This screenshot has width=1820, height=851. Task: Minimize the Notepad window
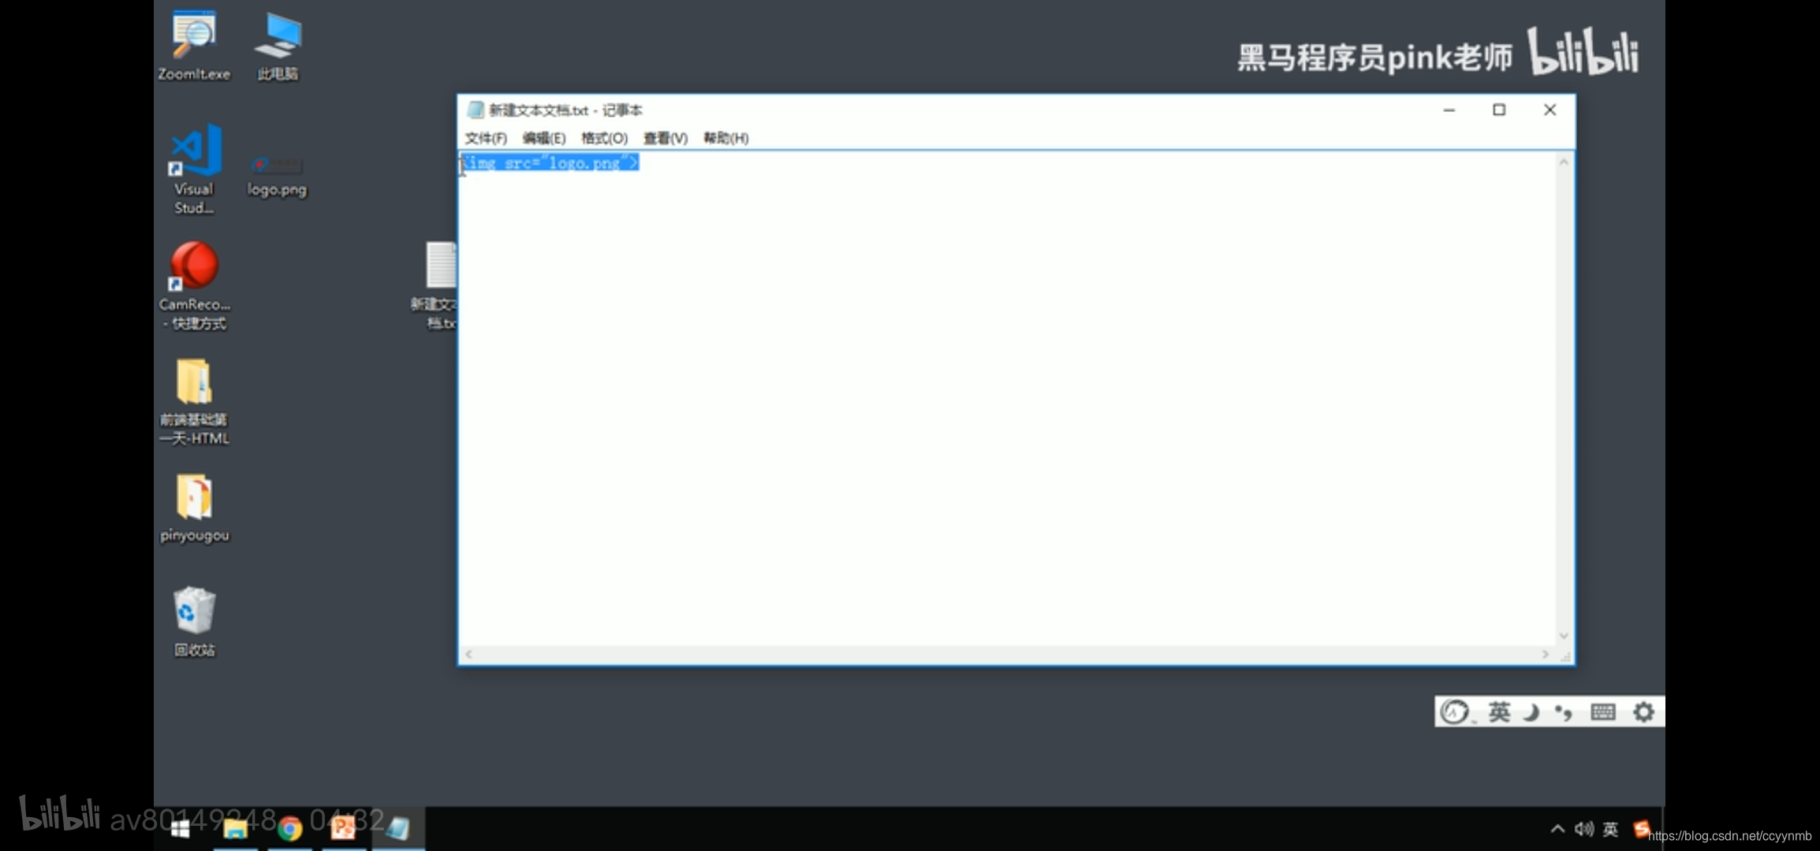coord(1449,110)
